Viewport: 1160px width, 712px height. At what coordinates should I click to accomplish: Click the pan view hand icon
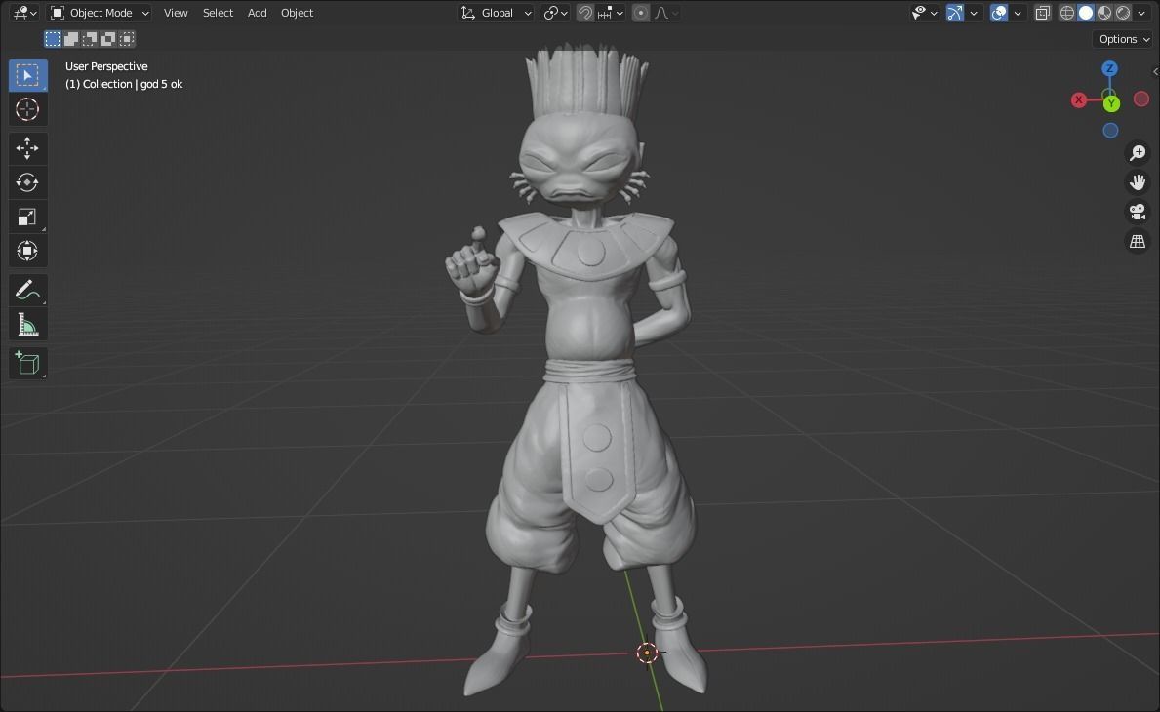[x=1137, y=182]
